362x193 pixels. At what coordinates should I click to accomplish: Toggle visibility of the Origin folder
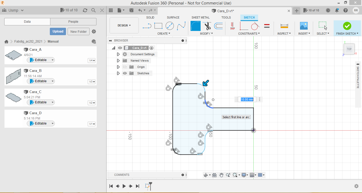125,67
